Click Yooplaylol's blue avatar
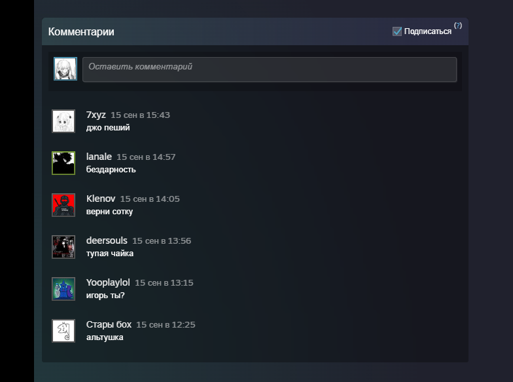Viewport: 513px width, 382px height. pos(63,289)
